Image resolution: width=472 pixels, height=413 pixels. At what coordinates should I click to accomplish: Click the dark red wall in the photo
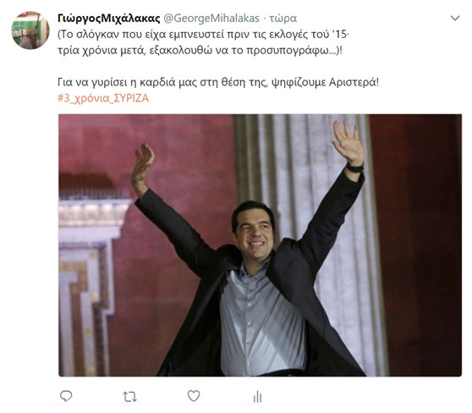coord(419,241)
